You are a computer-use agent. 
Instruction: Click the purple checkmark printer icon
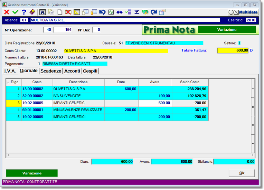pos(128,12)
